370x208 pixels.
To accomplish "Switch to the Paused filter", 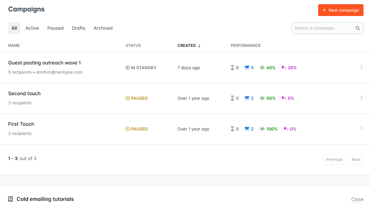I will [55, 28].
